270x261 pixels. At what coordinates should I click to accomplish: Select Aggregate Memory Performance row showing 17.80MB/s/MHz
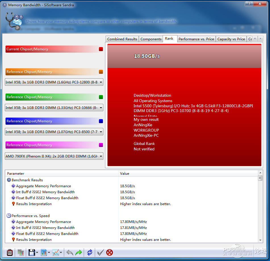coord(131,222)
